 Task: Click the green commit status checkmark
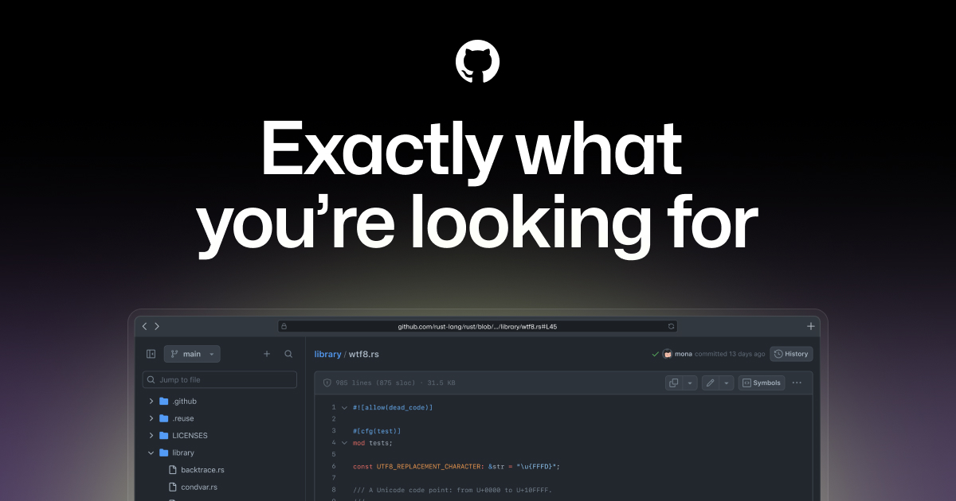coord(655,354)
